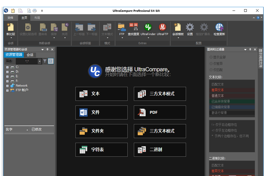Click the UltraCompare logo in the title bar
This screenshot has width=264, height=176.
point(6,11)
